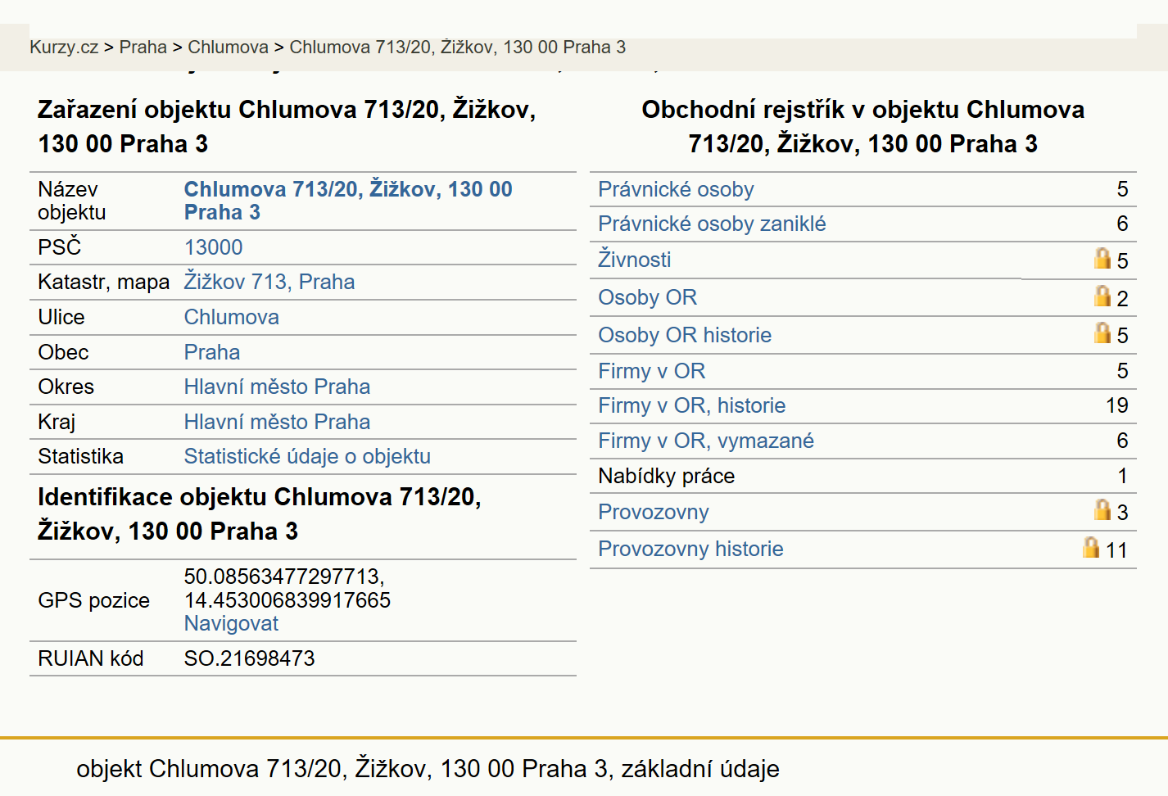Open Firmy v OR link

pyautogui.click(x=651, y=371)
